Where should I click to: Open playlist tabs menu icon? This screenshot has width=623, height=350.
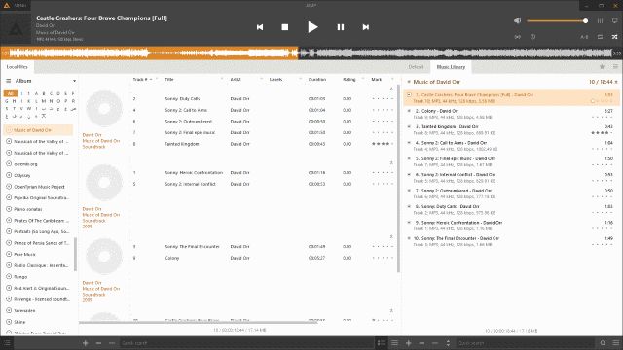[615, 67]
